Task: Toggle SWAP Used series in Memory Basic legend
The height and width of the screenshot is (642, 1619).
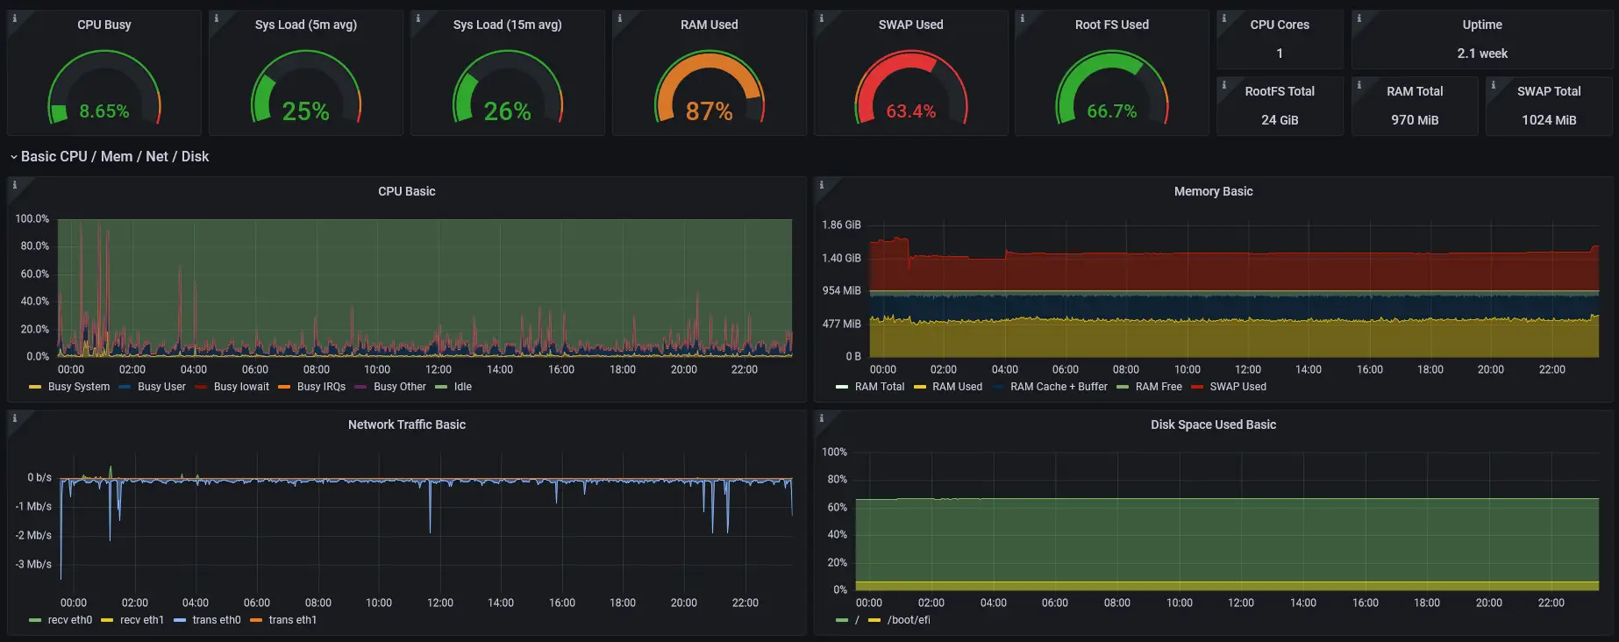Action: pos(1237,387)
